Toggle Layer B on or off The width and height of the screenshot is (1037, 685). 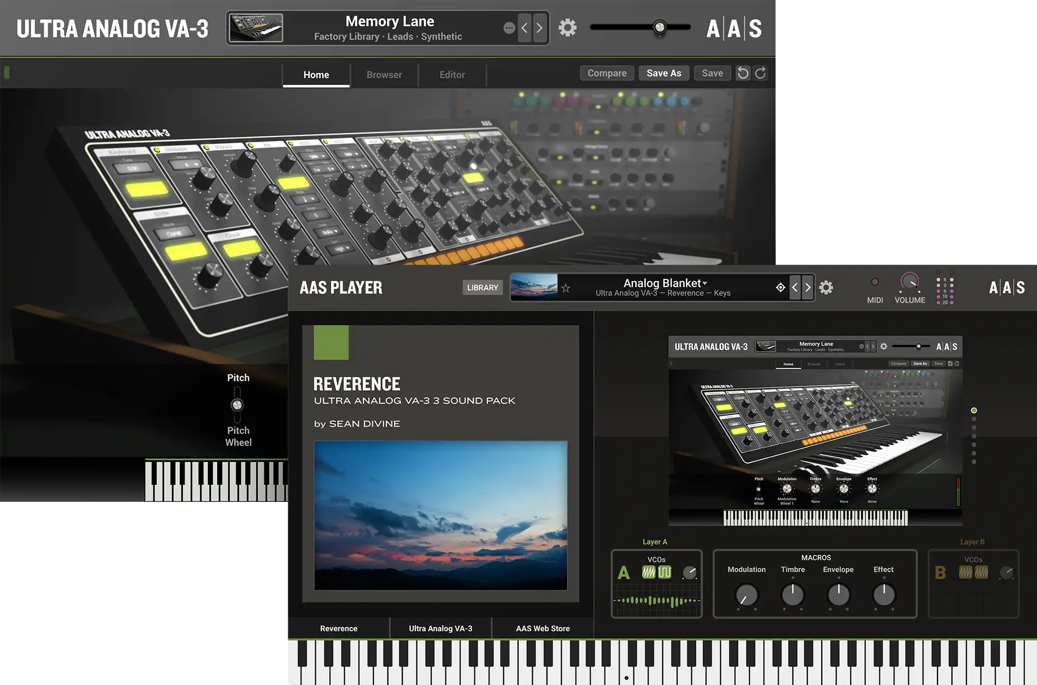[940, 573]
